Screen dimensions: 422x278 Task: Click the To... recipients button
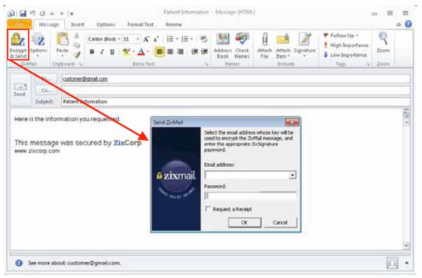pyautogui.click(x=46, y=79)
